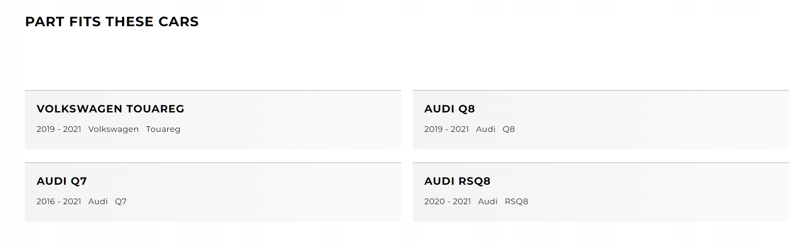The width and height of the screenshot is (797, 246).
Task: Click the lowercase "Volkswagen" make label
Action: [x=114, y=129]
